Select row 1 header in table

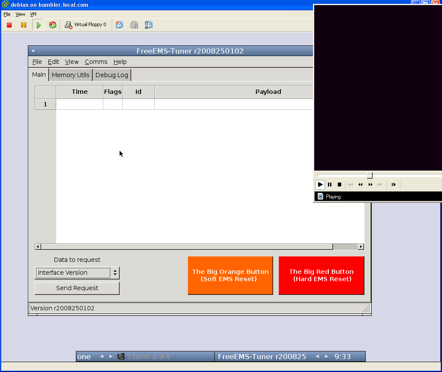click(45, 104)
